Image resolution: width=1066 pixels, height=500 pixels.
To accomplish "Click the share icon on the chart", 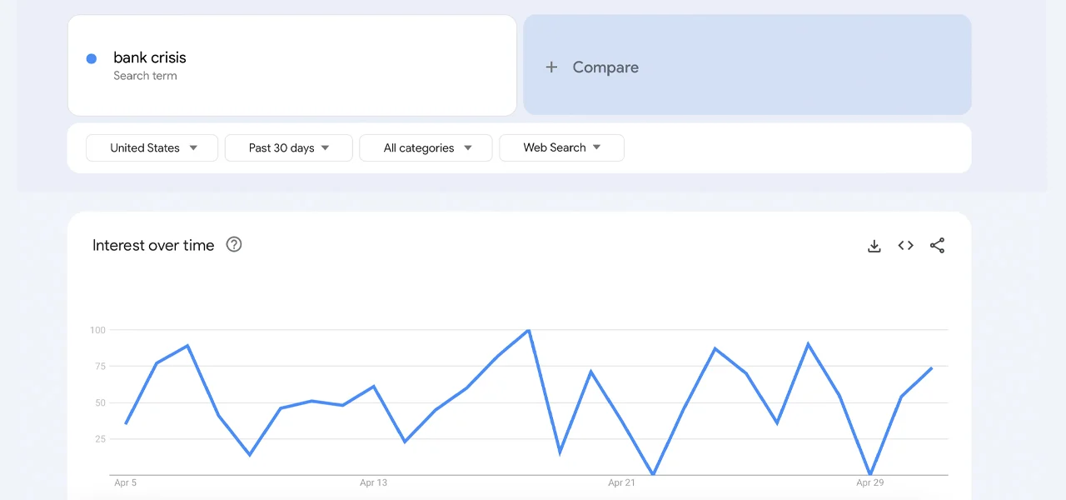I will (937, 246).
